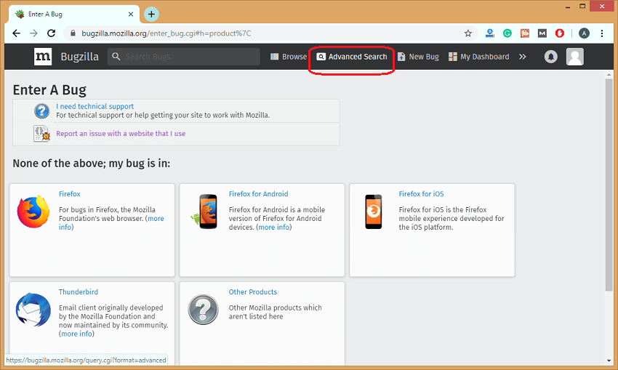Click the address bar URL
Viewport: 618px width, 370px height.
(x=166, y=33)
